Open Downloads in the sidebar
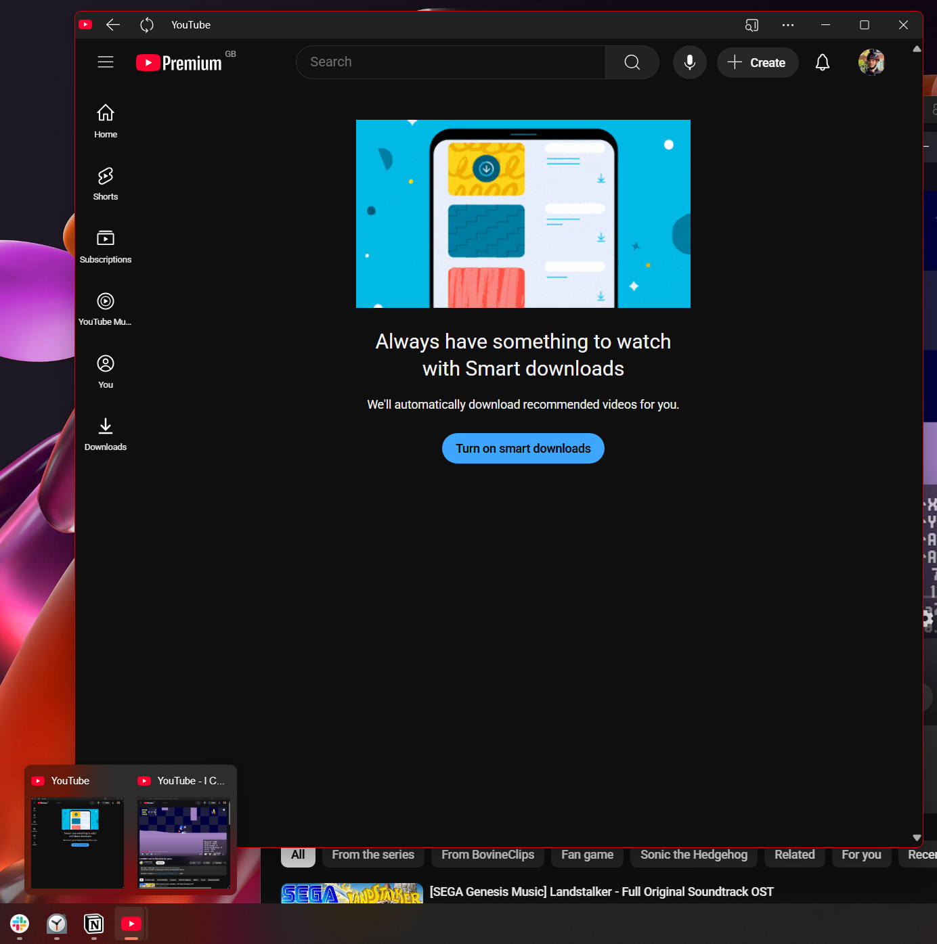The height and width of the screenshot is (944, 937). point(106,434)
